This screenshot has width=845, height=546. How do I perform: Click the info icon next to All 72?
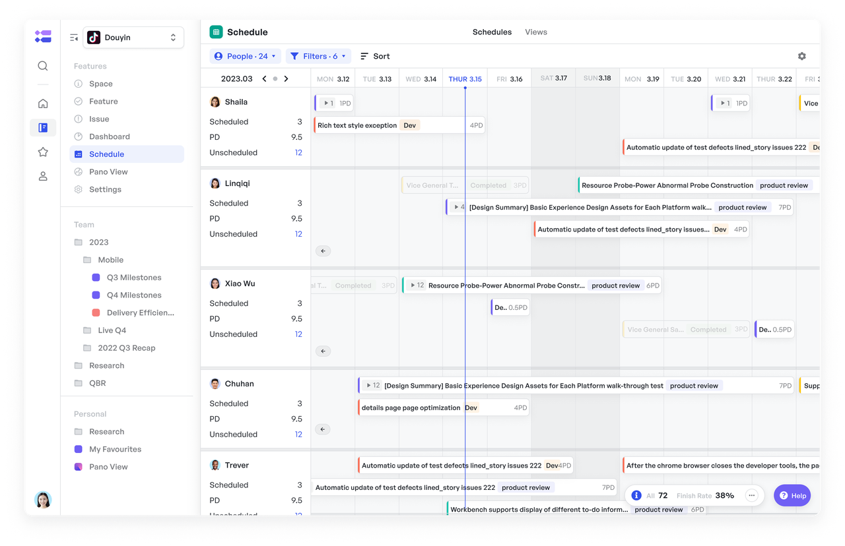pos(636,495)
